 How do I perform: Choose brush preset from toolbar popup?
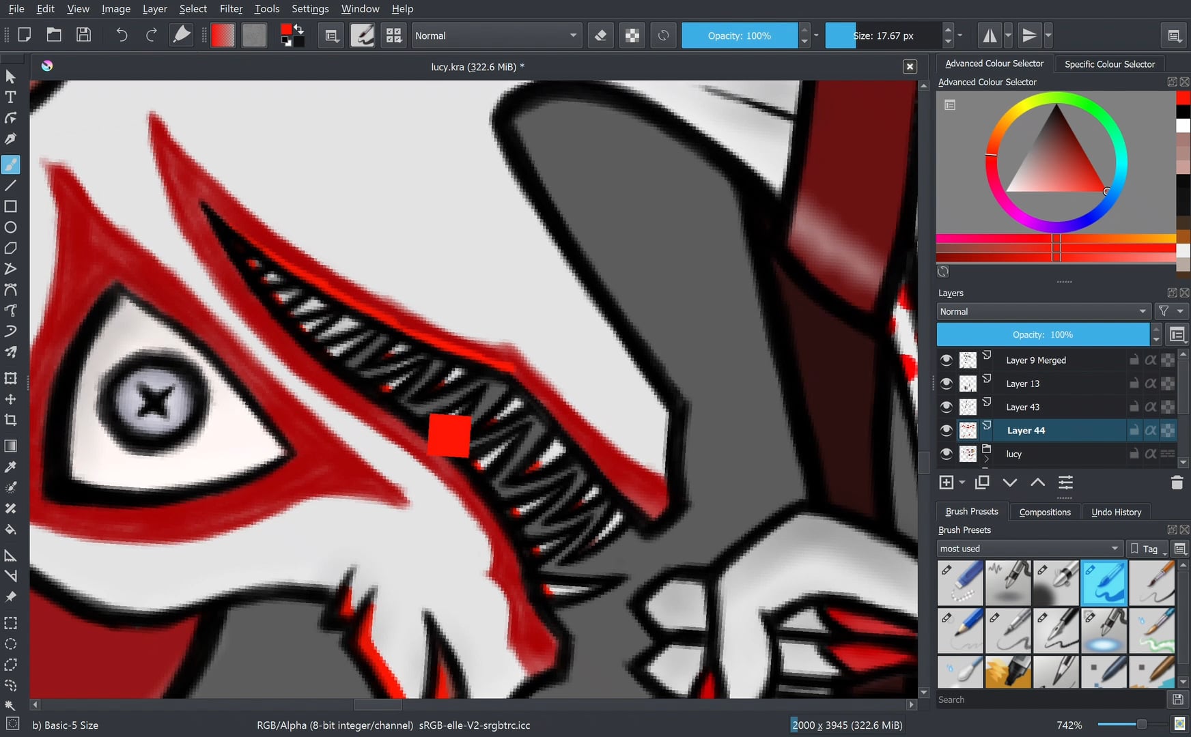362,35
